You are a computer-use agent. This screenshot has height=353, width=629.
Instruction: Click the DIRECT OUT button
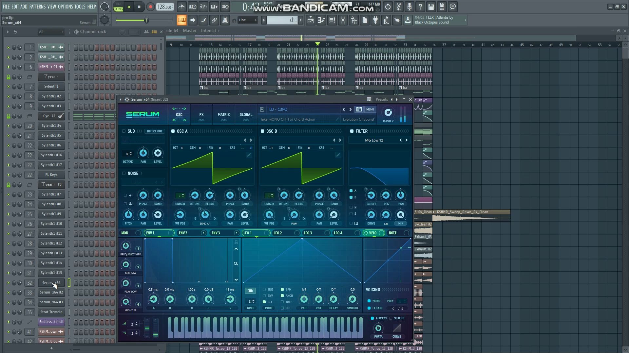(155, 131)
